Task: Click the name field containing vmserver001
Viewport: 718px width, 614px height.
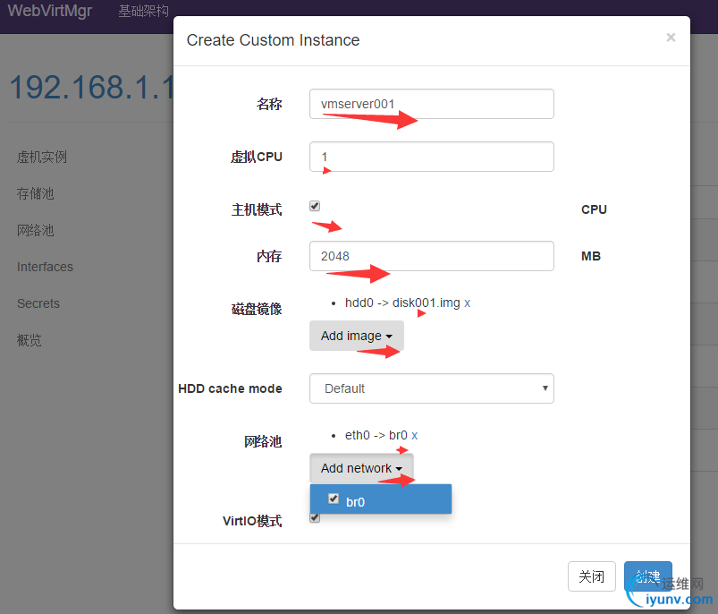Action: click(x=431, y=104)
